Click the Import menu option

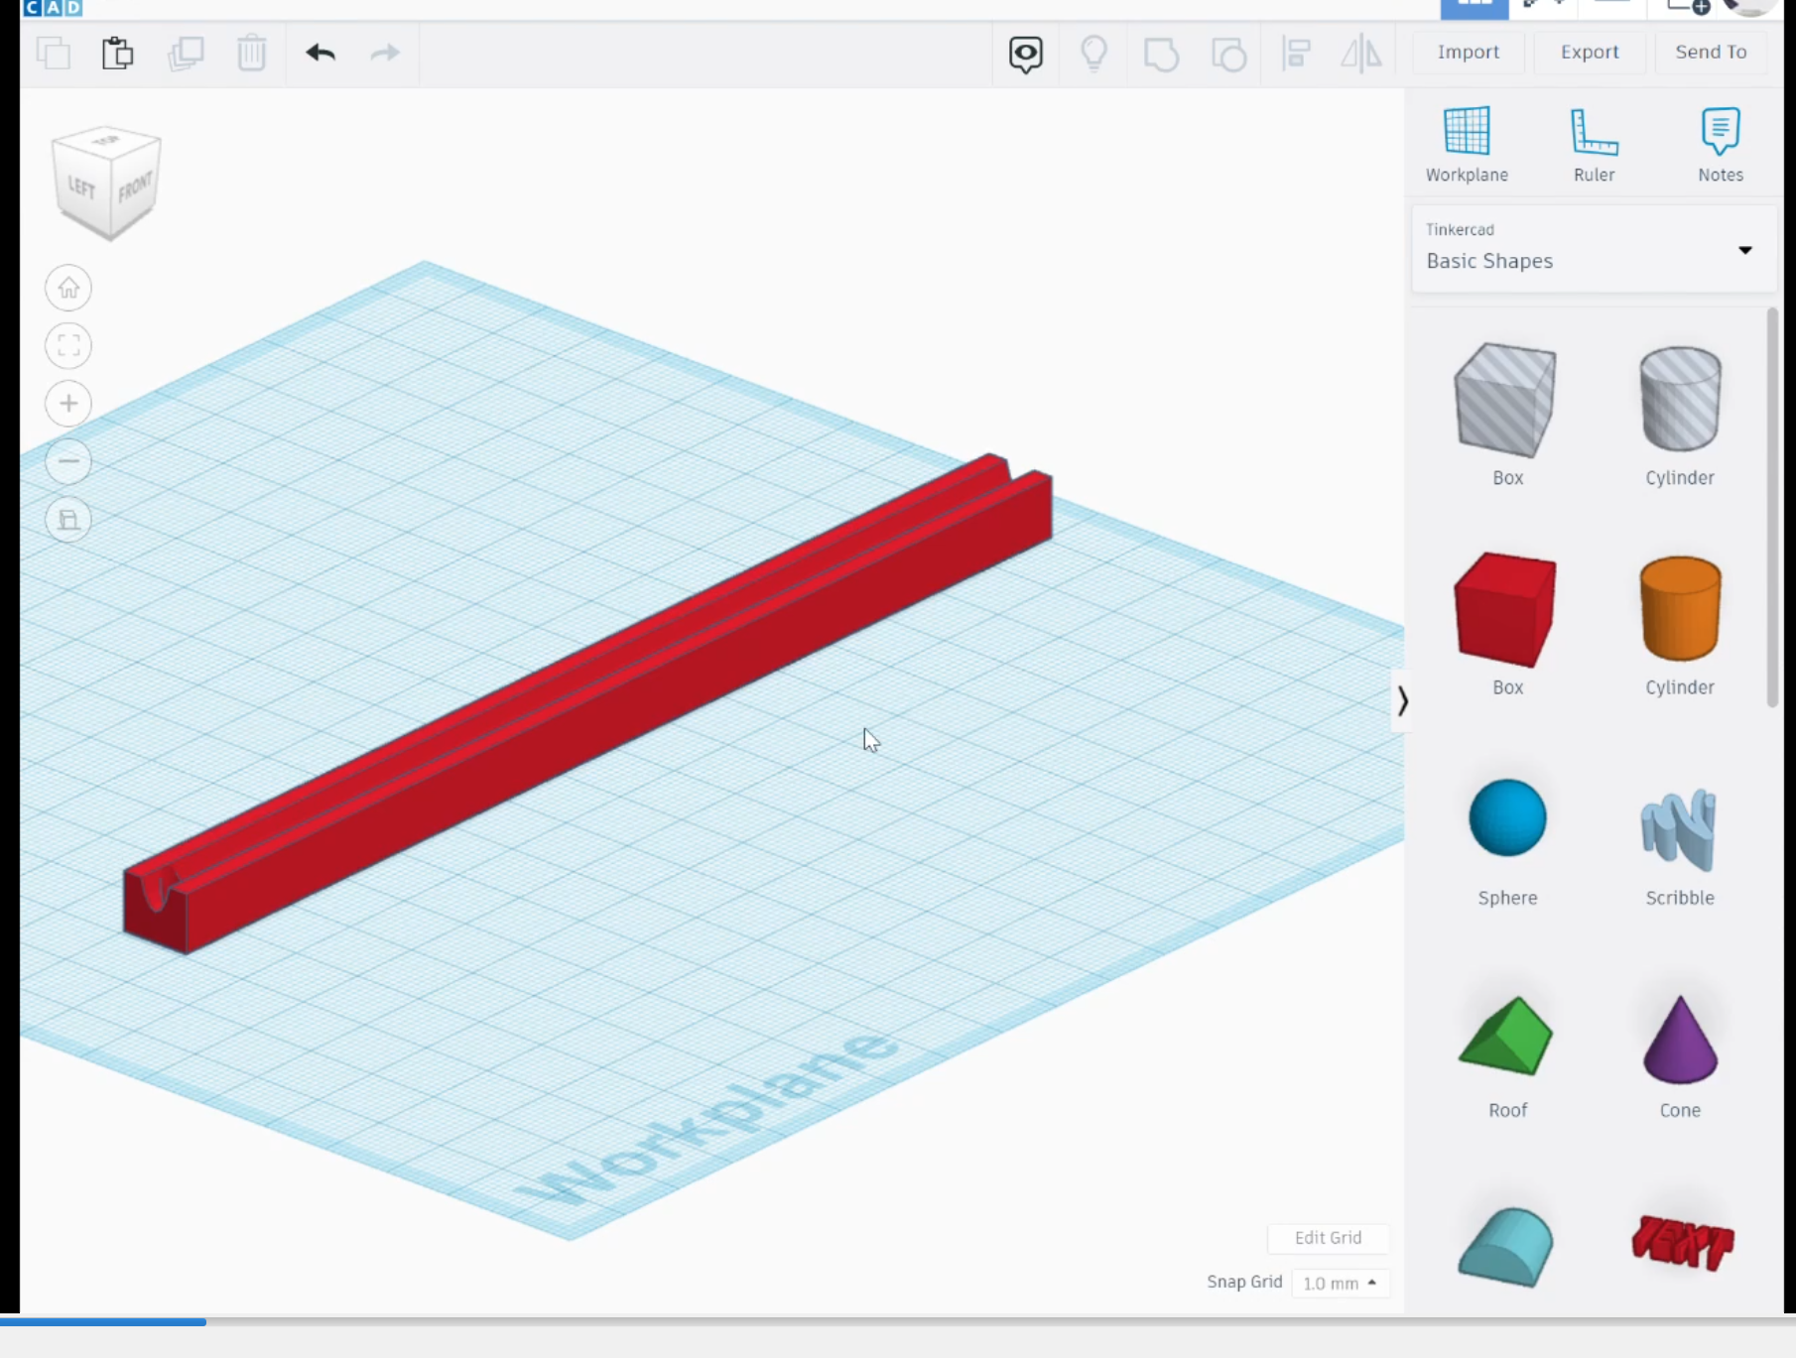point(1469,52)
